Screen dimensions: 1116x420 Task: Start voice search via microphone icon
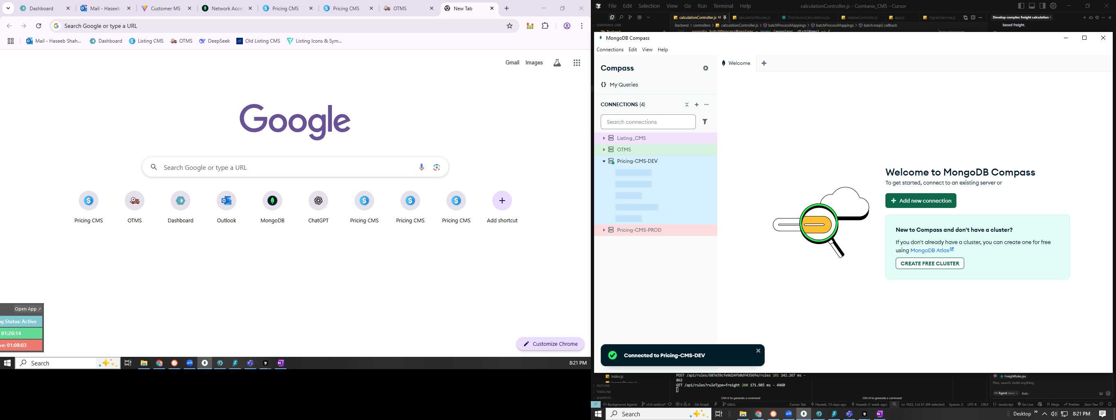[x=421, y=167]
